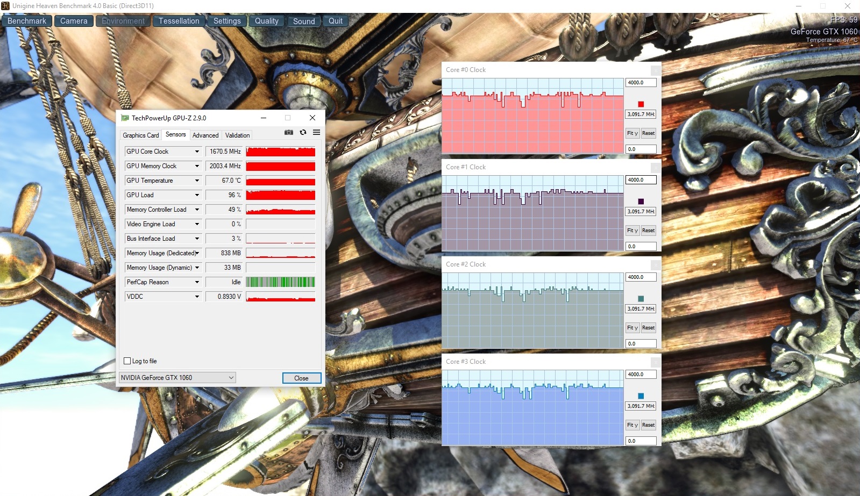The height and width of the screenshot is (496, 860).
Task: Click the 0.0 min field of Core #1
Action: point(641,247)
